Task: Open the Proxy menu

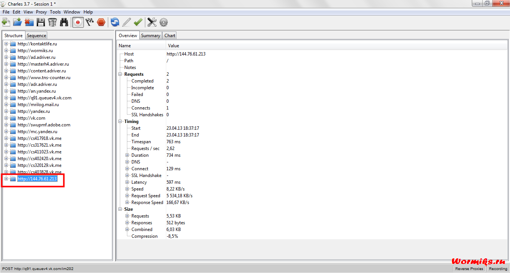Action: pos(41,12)
